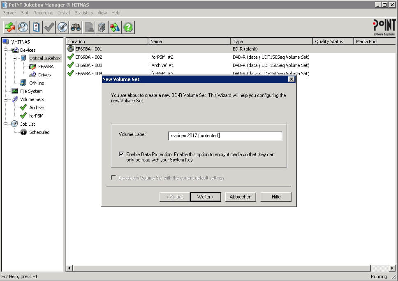Click the green check icon of EF69BA - 002
The width and height of the screenshot is (398, 281).
tap(71, 57)
